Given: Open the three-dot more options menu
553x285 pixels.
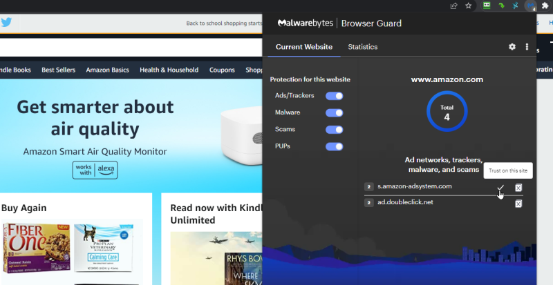Looking at the screenshot, I should pos(527,47).
